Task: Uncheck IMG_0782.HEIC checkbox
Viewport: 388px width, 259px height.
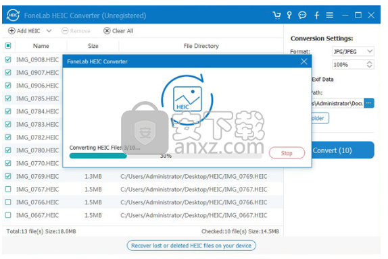Action: (x=8, y=138)
